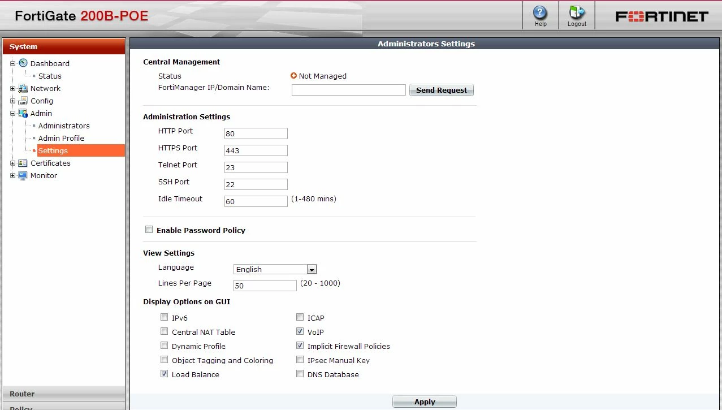
Task: Focus the Idle Timeout field
Action: pyautogui.click(x=256, y=201)
